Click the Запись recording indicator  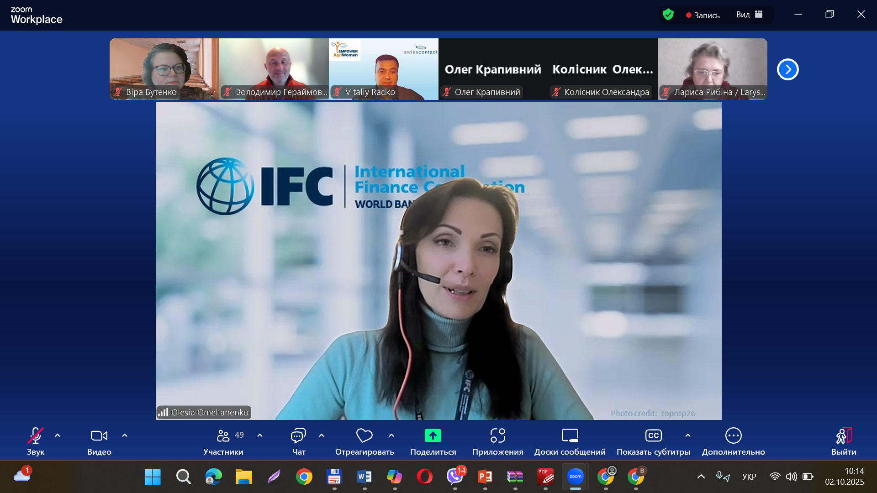703,15
